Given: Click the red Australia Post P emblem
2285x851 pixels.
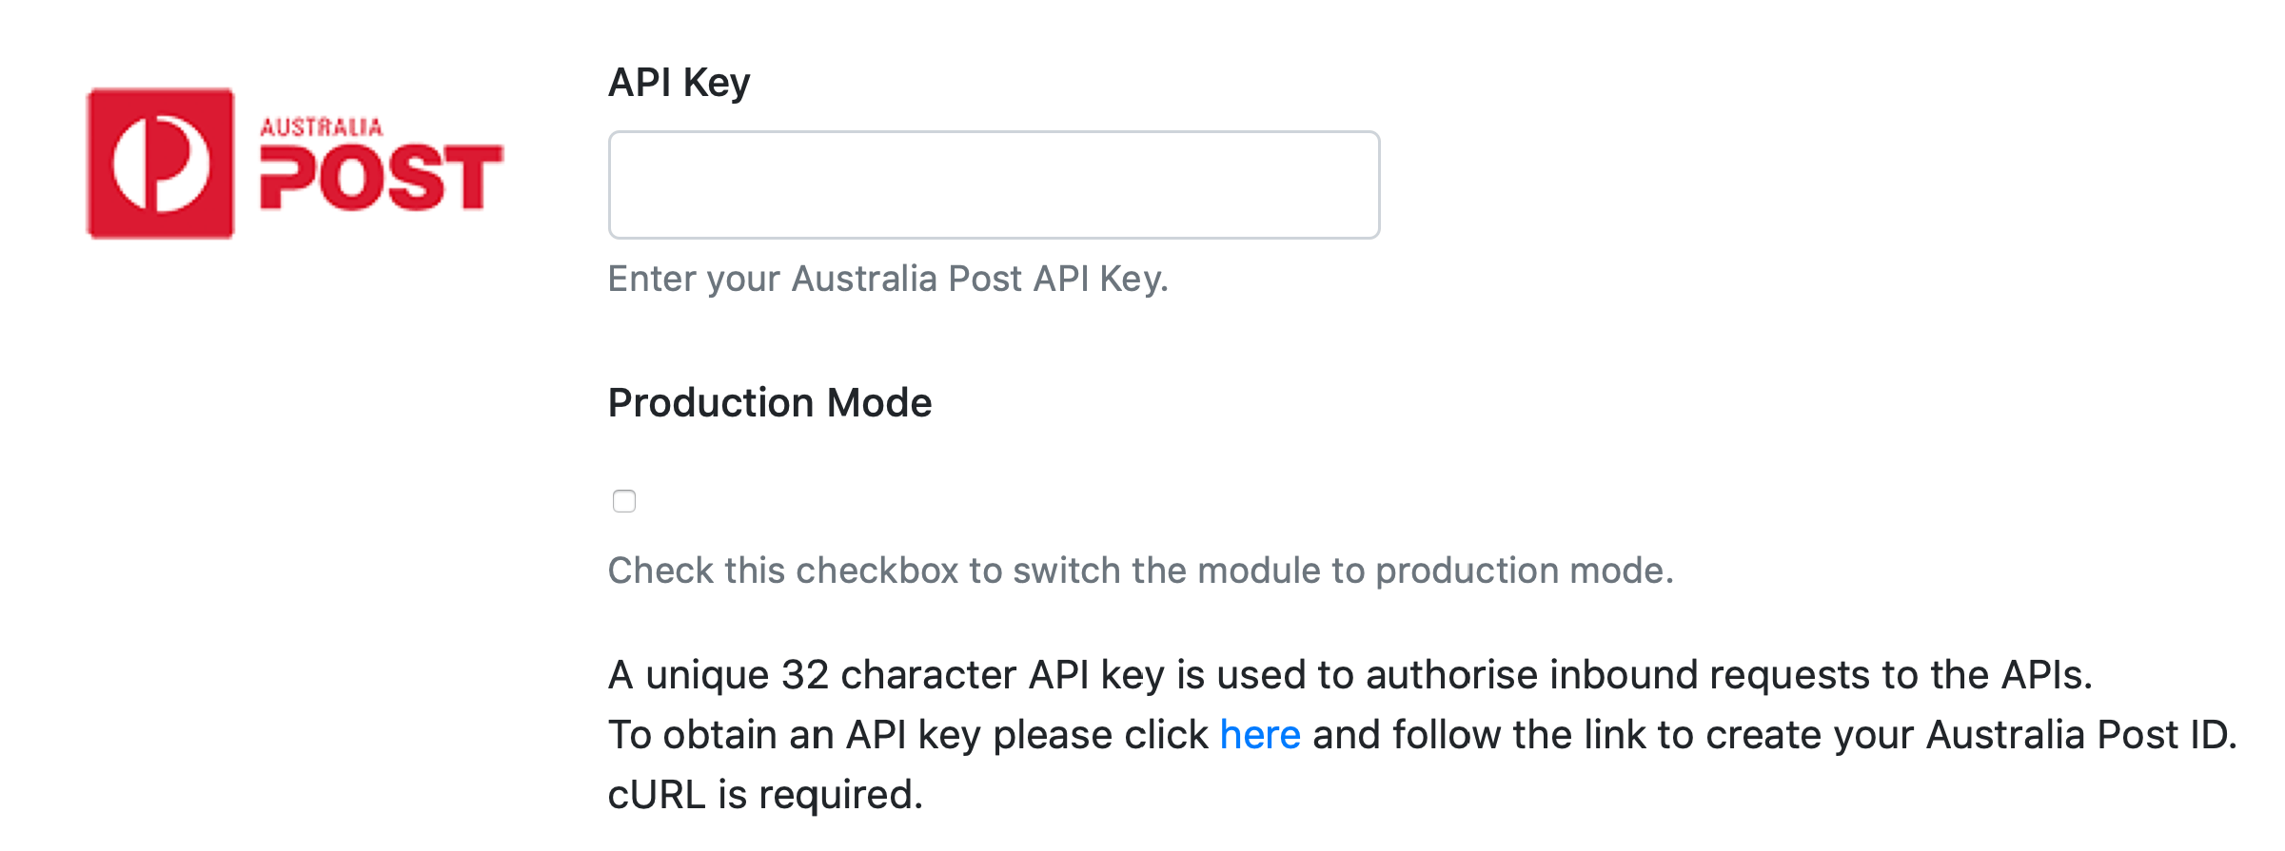Looking at the screenshot, I should pyautogui.click(x=160, y=164).
